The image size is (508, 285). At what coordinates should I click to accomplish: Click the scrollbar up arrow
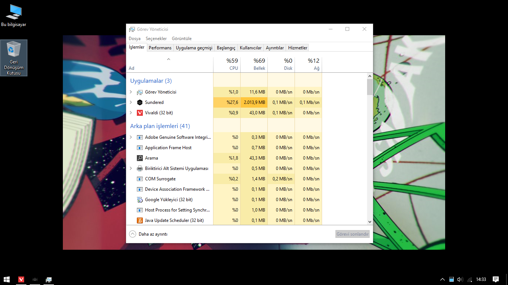point(370,76)
